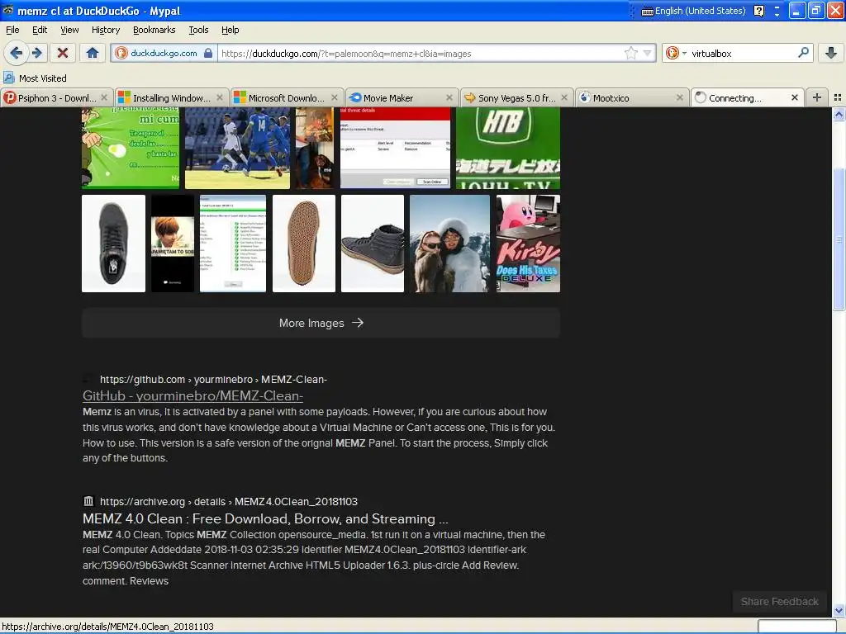Click the scrollbar down arrow

pos(839,610)
